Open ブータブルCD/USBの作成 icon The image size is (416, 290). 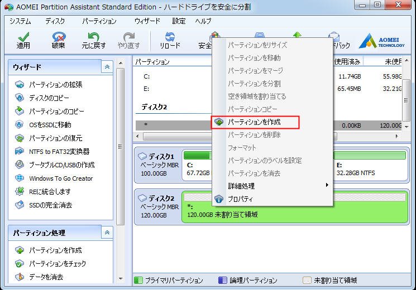(20, 165)
